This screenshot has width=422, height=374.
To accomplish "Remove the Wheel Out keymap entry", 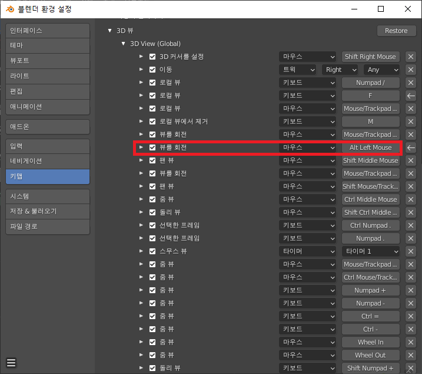I will pyautogui.click(x=411, y=355).
